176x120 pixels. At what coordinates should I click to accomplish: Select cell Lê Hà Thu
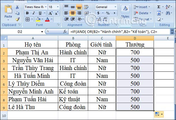coord(33,107)
